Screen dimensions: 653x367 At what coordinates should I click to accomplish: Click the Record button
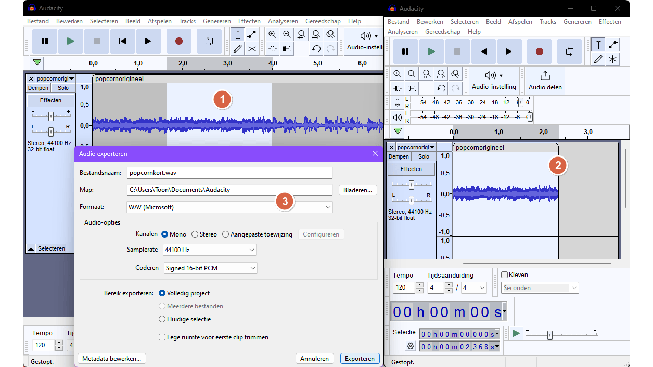(x=178, y=41)
